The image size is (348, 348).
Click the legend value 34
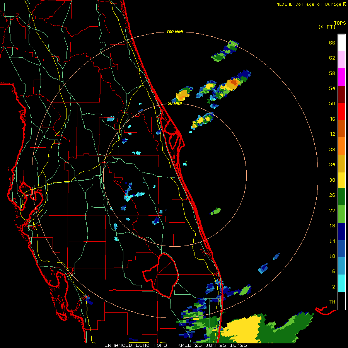332,165
